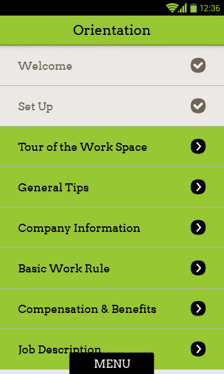Tap the cellular signal bars icon
The width and height of the screenshot is (224, 374).
coord(182,8)
